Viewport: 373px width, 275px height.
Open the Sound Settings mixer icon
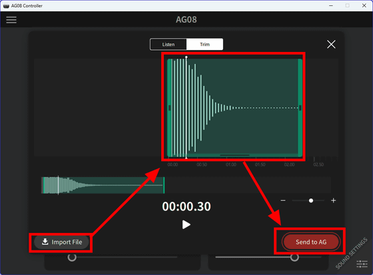coord(362,264)
